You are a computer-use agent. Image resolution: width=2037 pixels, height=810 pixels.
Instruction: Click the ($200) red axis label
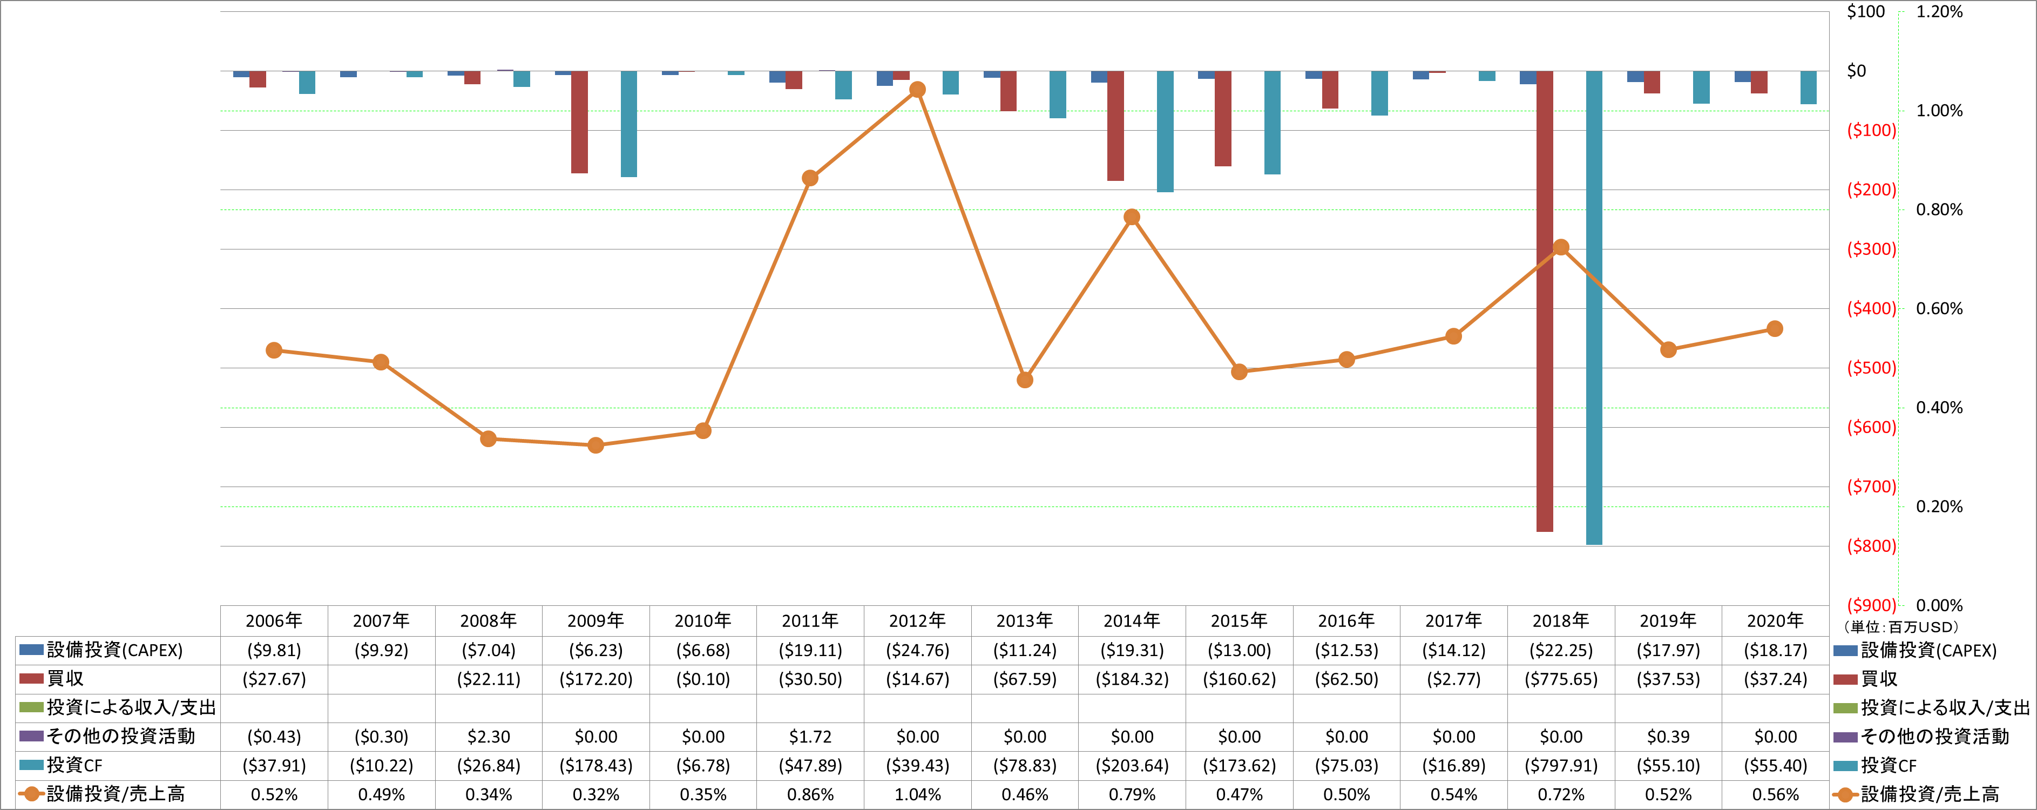[x=1871, y=190]
